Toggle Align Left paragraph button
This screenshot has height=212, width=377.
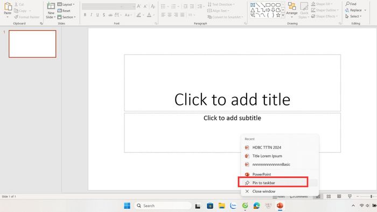tap(163, 15)
